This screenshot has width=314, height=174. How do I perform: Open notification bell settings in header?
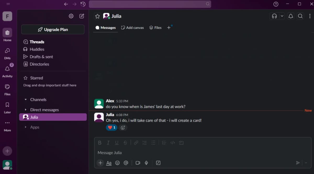click(x=291, y=16)
